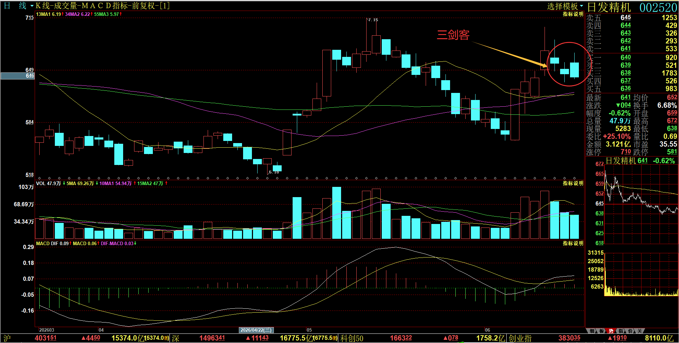Click the 科创50 index in status bar

tap(352, 338)
